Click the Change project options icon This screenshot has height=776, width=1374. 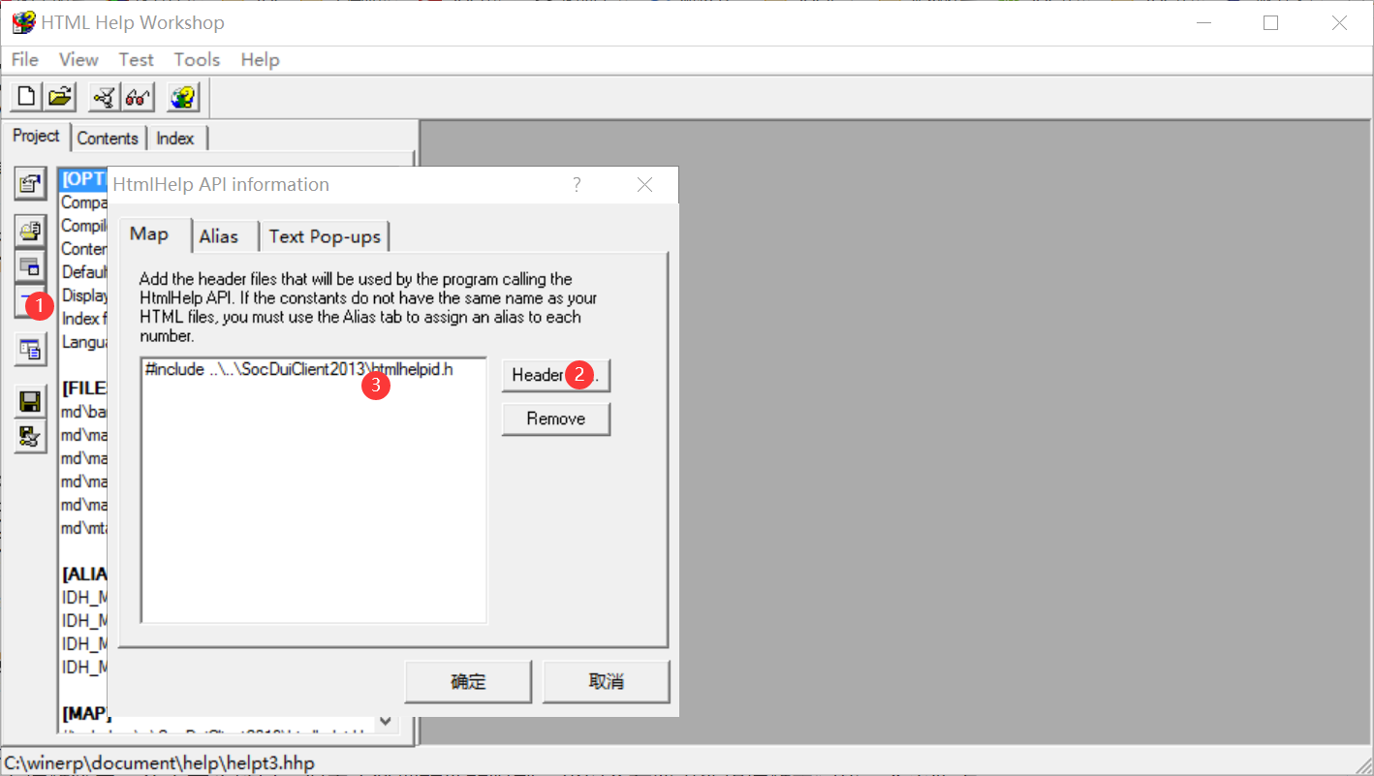click(30, 183)
